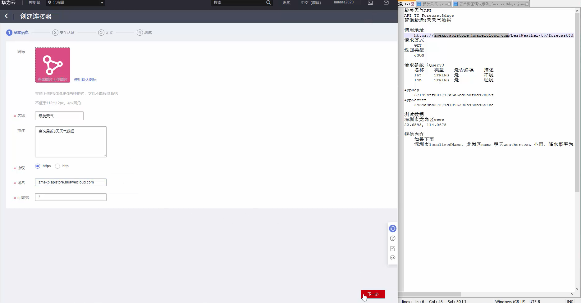Click the smiley satisfaction icon

(393, 258)
